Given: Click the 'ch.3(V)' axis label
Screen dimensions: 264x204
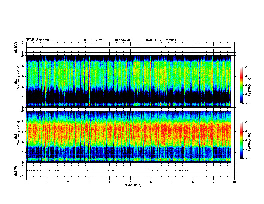Looking at the screenshot, I should click(16, 171).
